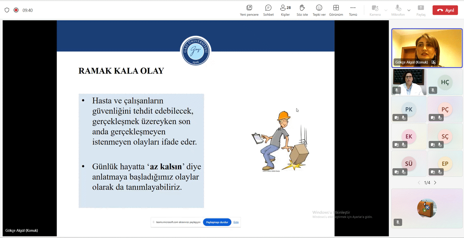Go to next participants page
Screen dimensions: 464x238
click(435, 183)
